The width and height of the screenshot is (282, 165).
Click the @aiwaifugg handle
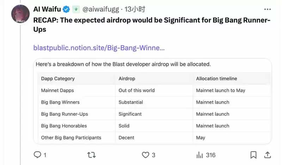click(101, 10)
